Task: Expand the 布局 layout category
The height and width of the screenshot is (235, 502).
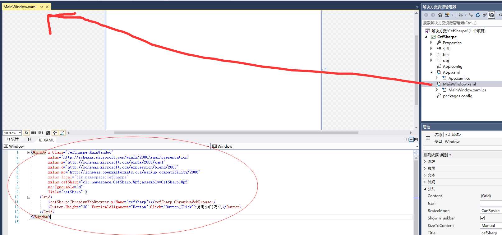Action: [x=425, y=168]
